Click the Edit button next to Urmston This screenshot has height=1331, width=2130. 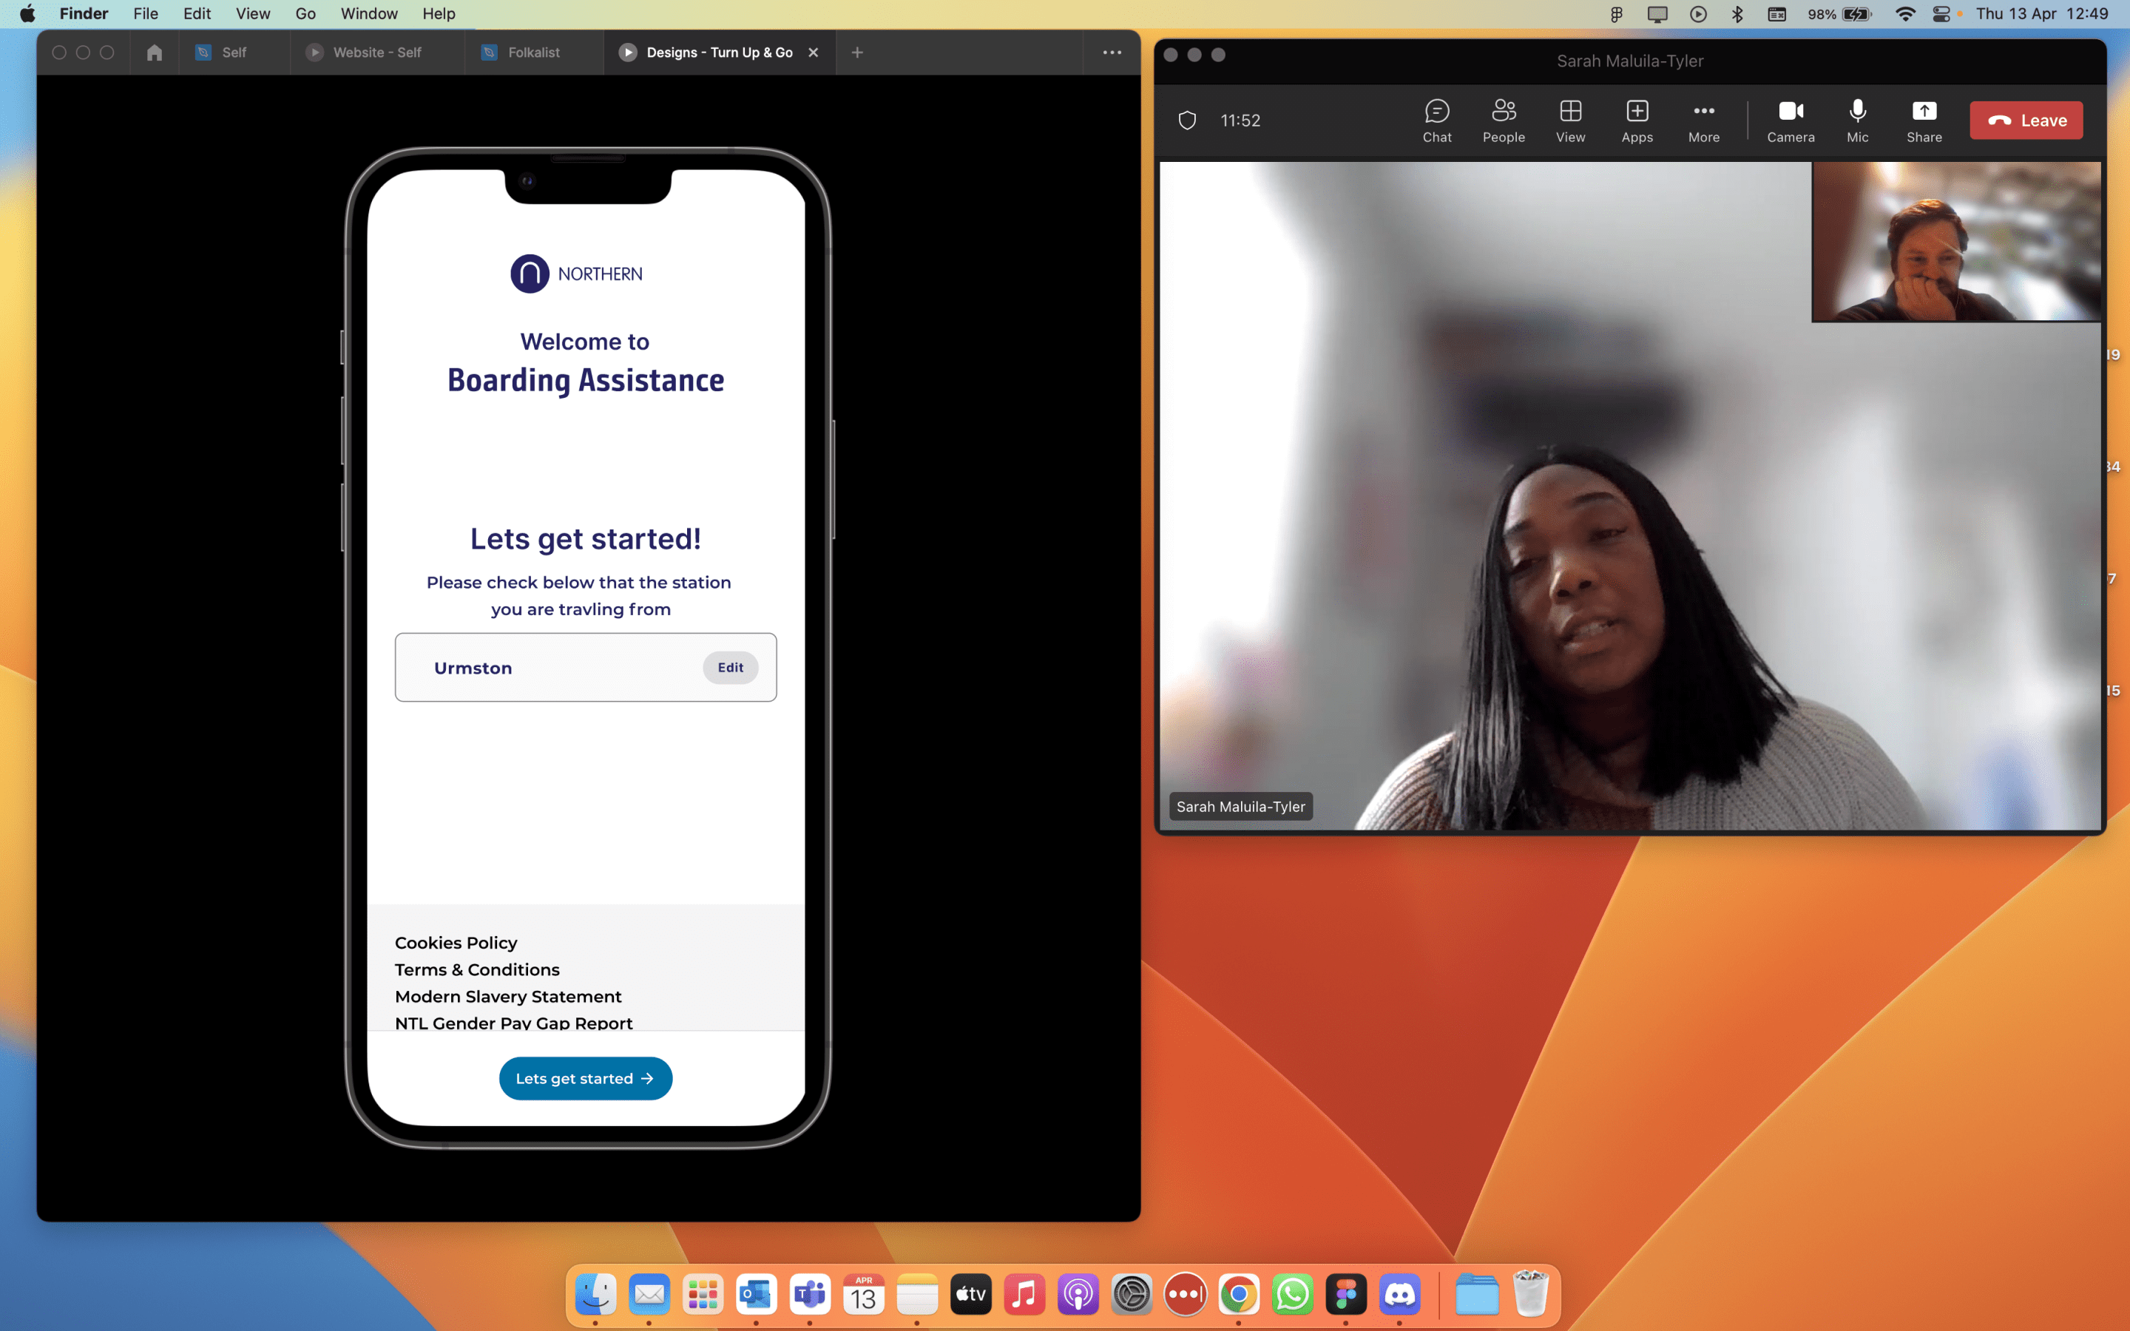click(x=731, y=667)
